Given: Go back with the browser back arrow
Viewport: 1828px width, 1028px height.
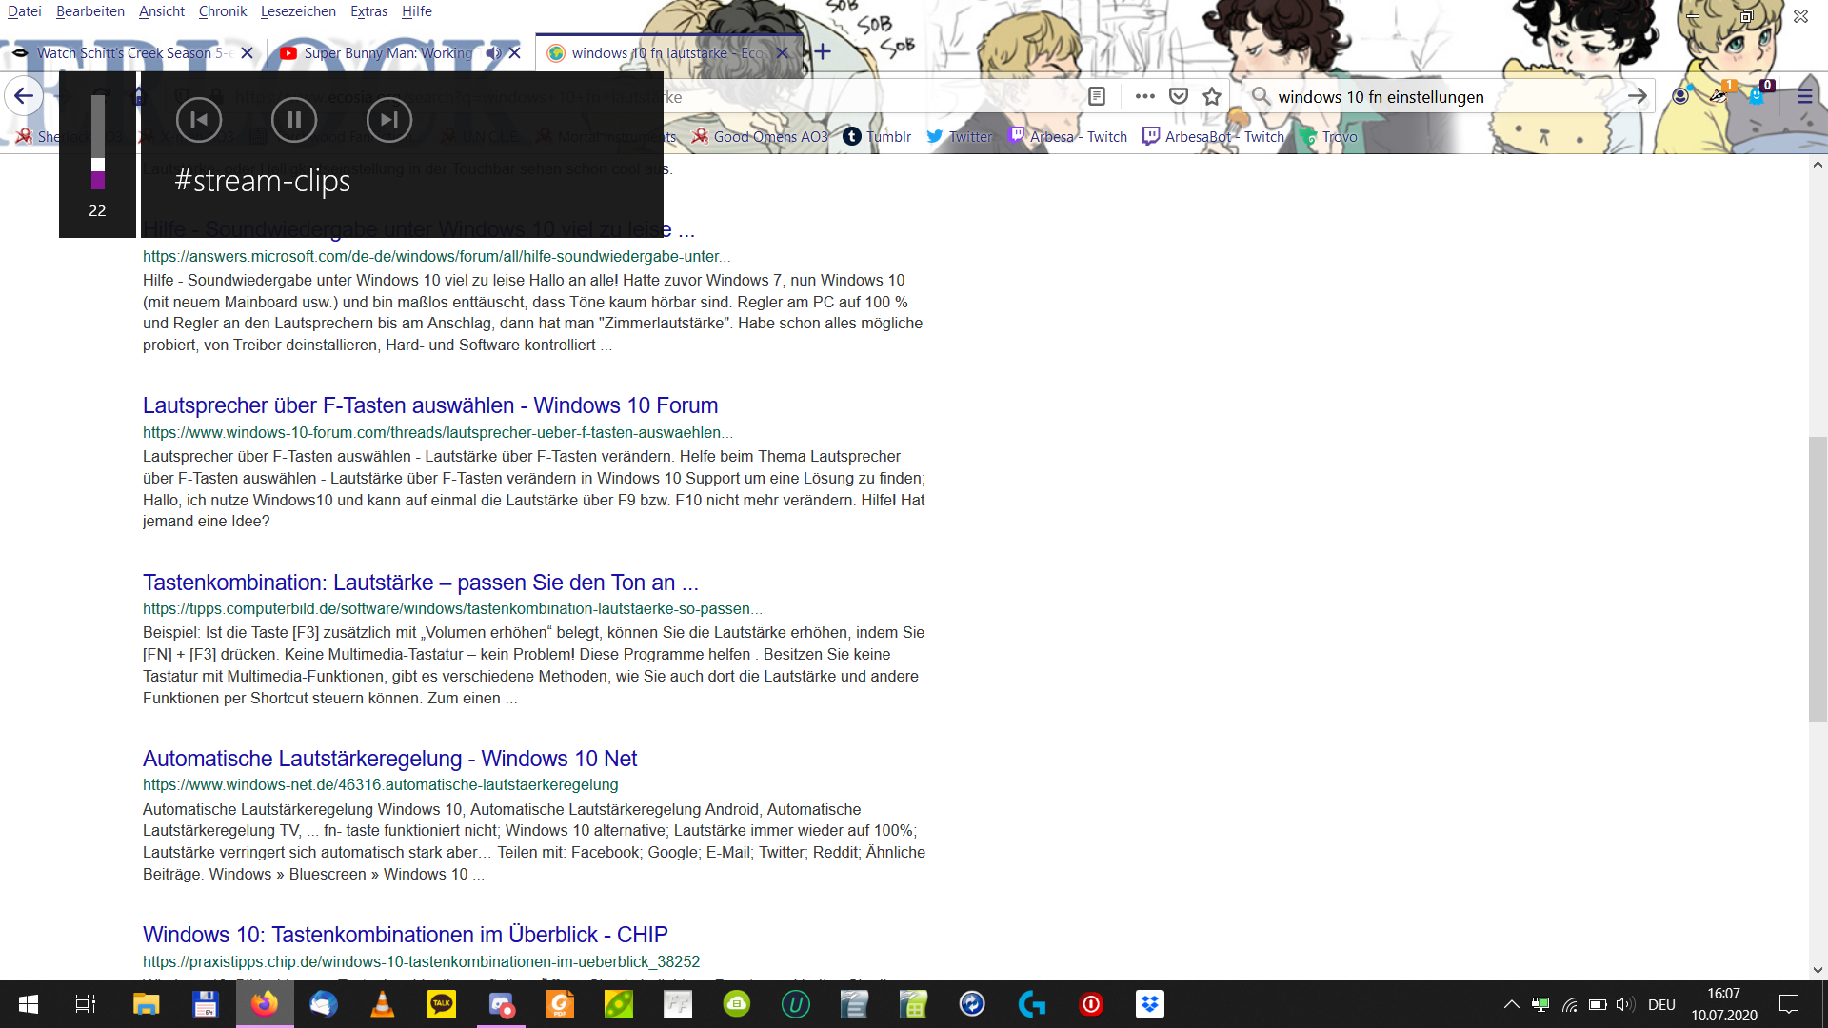Looking at the screenshot, I should click(24, 96).
